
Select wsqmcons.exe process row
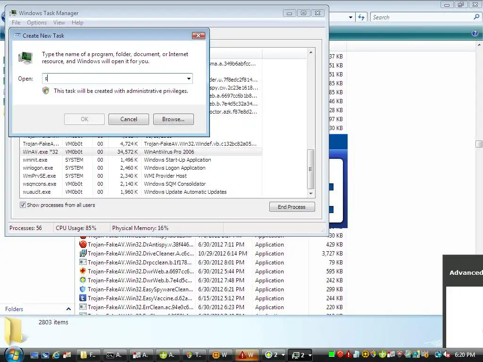point(141,184)
